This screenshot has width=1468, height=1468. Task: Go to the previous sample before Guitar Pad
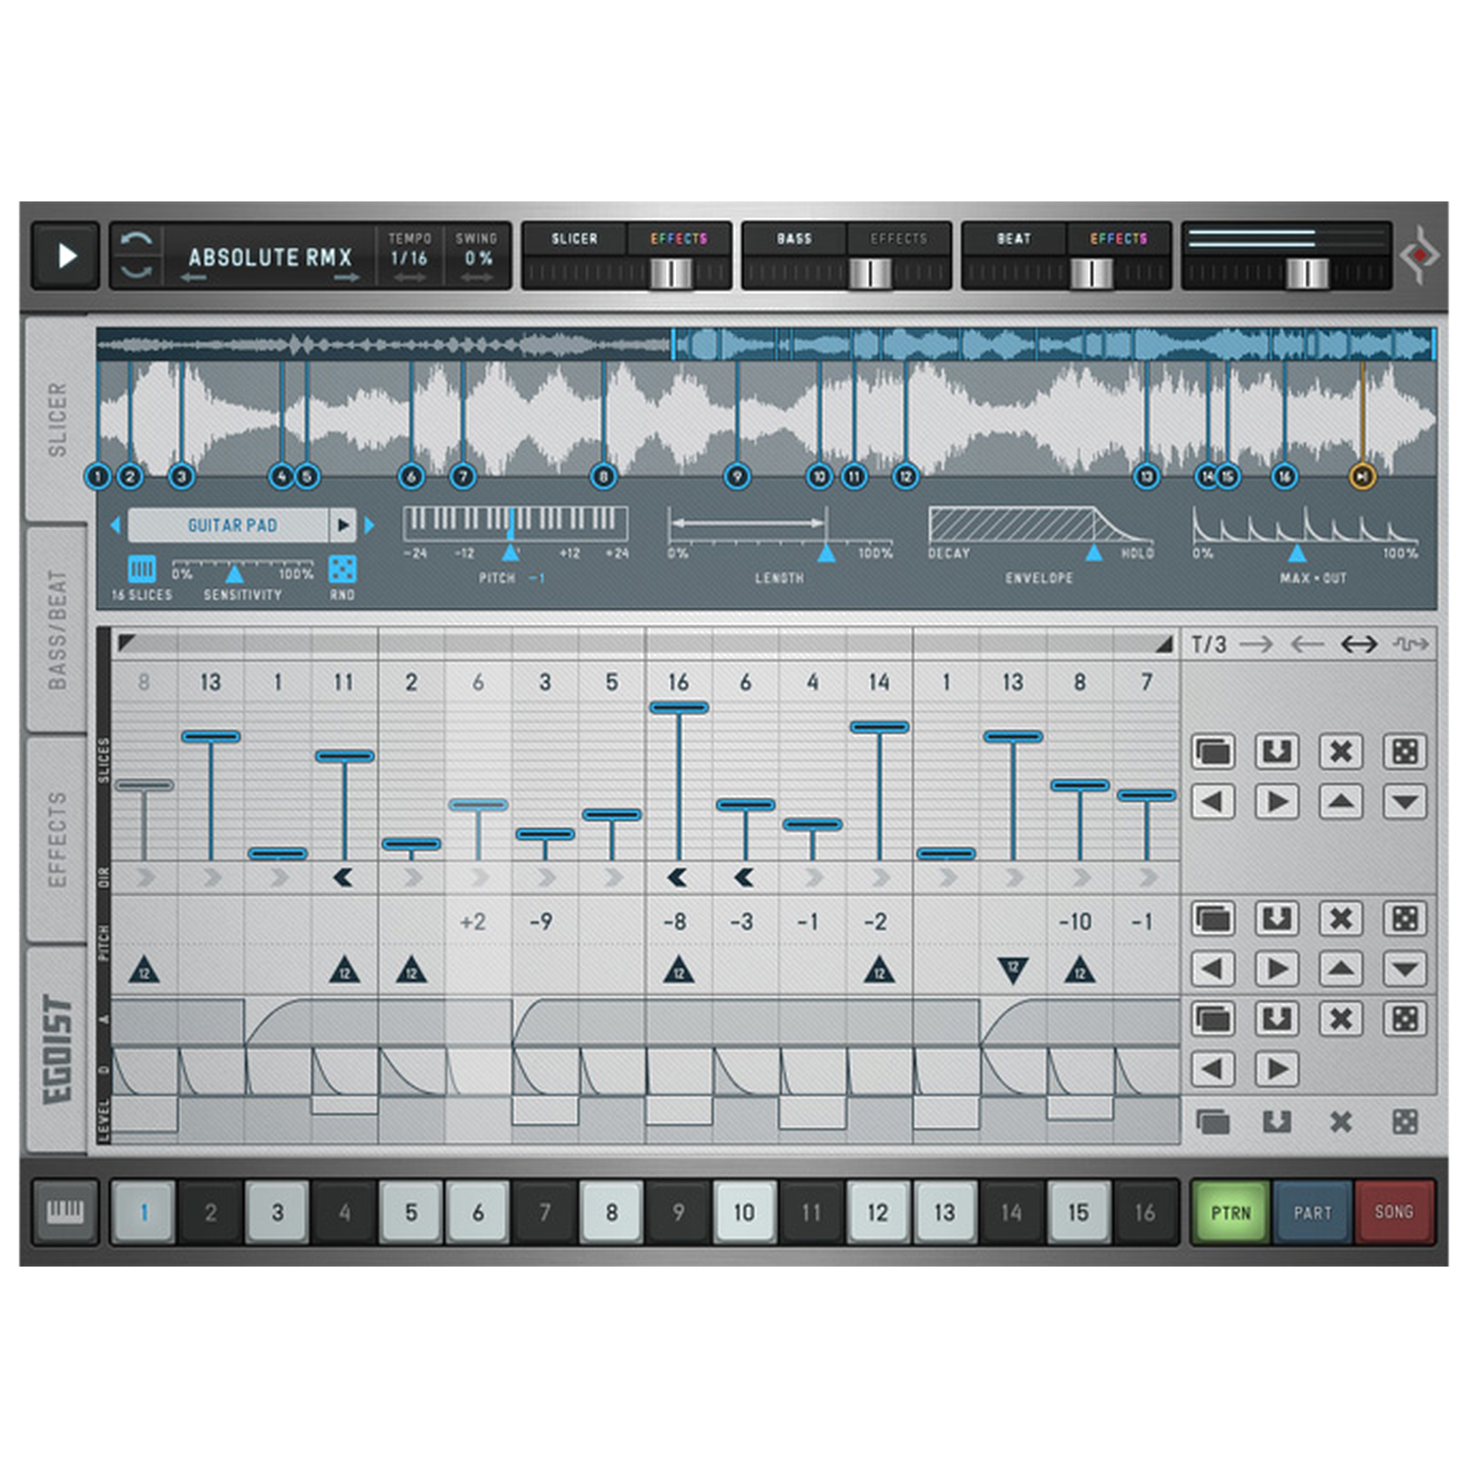(x=115, y=525)
